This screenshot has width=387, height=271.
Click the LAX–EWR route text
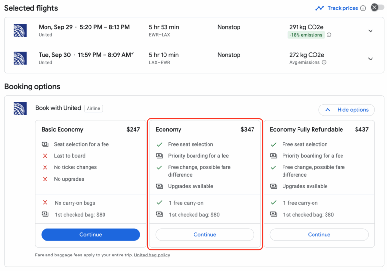point(160,63)
